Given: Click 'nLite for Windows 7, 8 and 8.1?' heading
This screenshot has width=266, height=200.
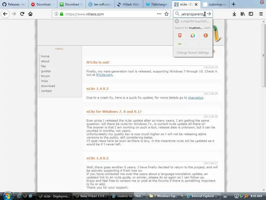Looking at the screenshot, I should click(114, 111).
